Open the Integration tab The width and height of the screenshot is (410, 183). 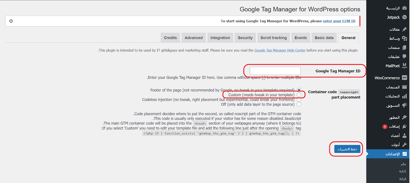point(220,38)
